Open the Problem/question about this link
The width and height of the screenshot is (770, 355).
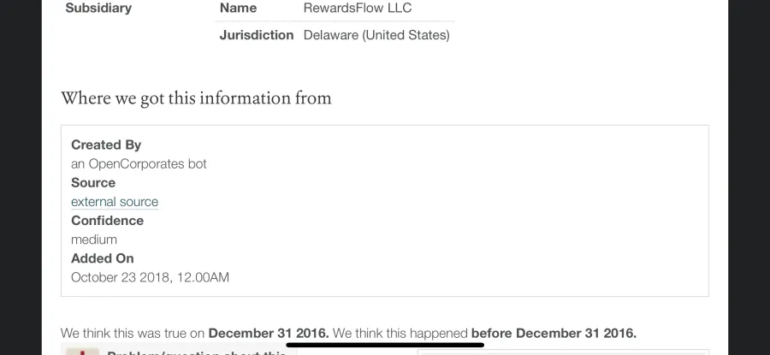tap(197, 352)
